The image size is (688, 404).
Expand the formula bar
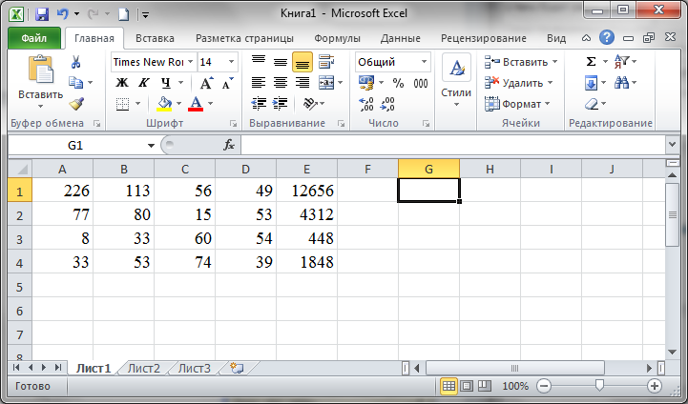pyautogui.click(x=672, y=145)
